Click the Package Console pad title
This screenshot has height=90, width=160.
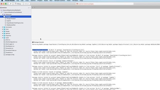coord(39,42)
